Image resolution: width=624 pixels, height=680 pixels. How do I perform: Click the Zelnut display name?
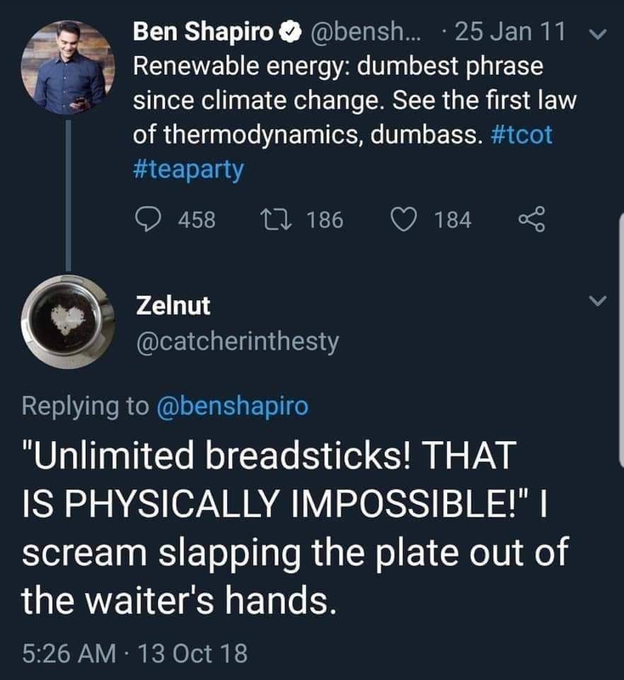pyautogui.click(x=173, y=306)
